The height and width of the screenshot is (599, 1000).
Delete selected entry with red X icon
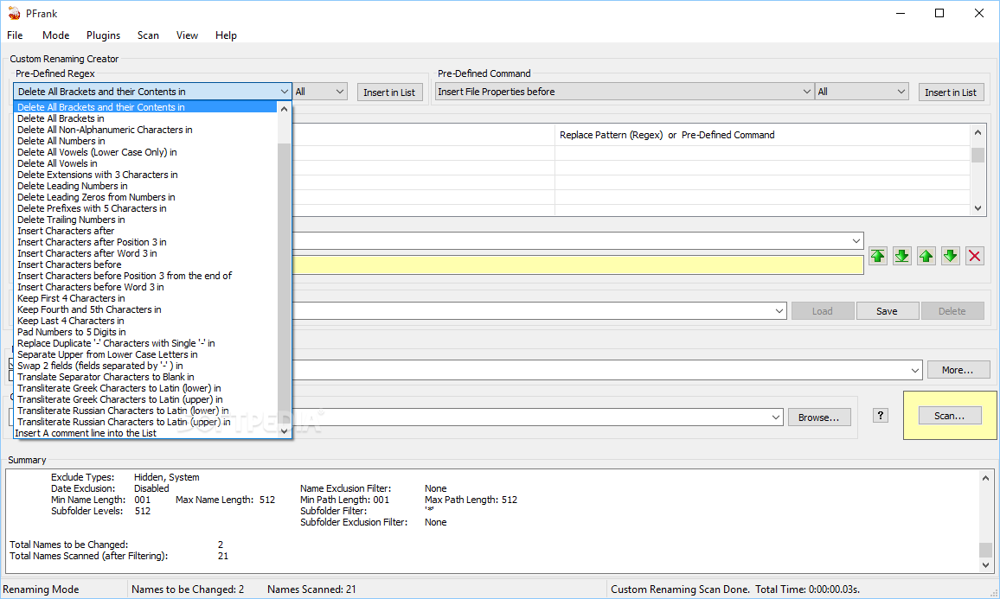tap(975, 256)
